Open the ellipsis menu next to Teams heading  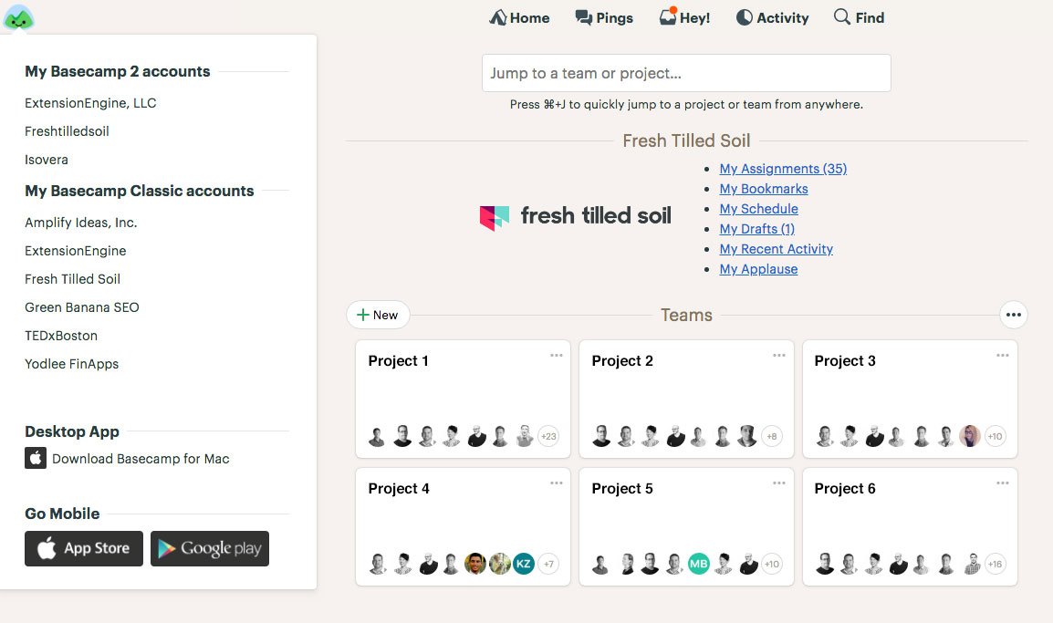coord(1014,315)
